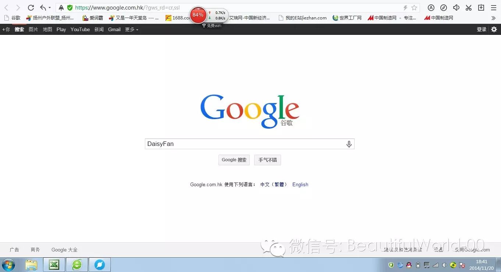This screenshot has height=272, width=501.
Task: Click the green shield tray icon
Action: point(391,265)
